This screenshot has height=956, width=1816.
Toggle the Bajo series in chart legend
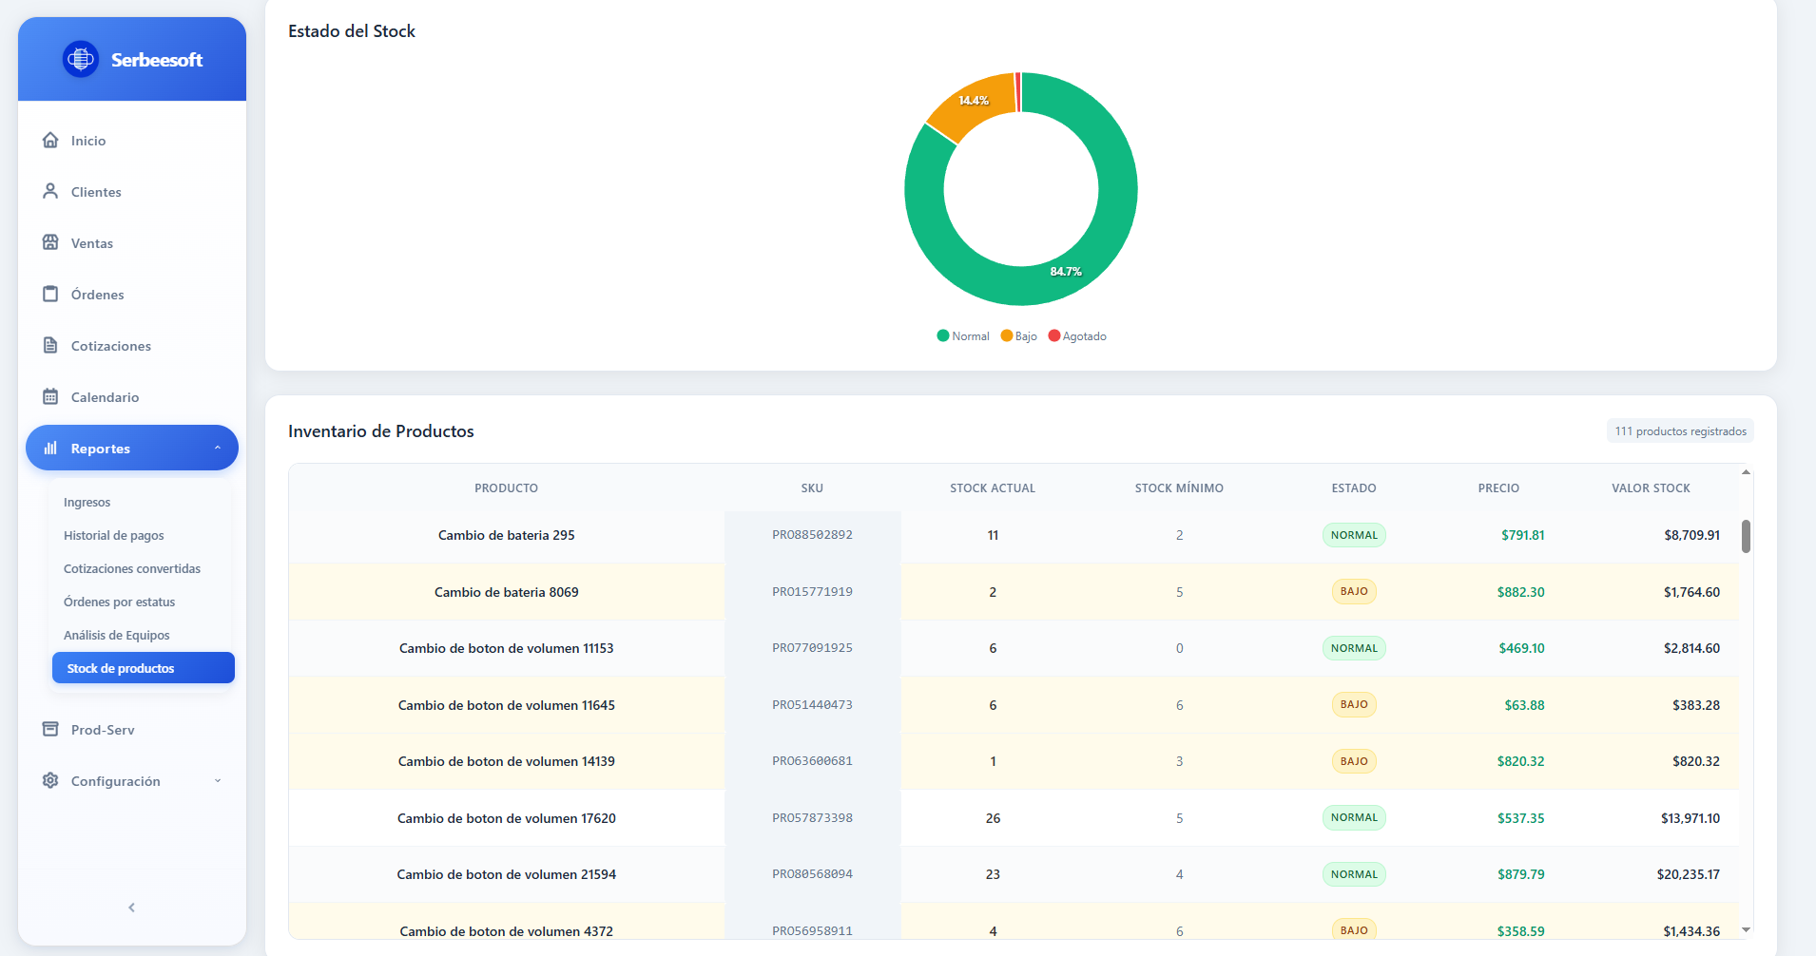(1019, 335)
